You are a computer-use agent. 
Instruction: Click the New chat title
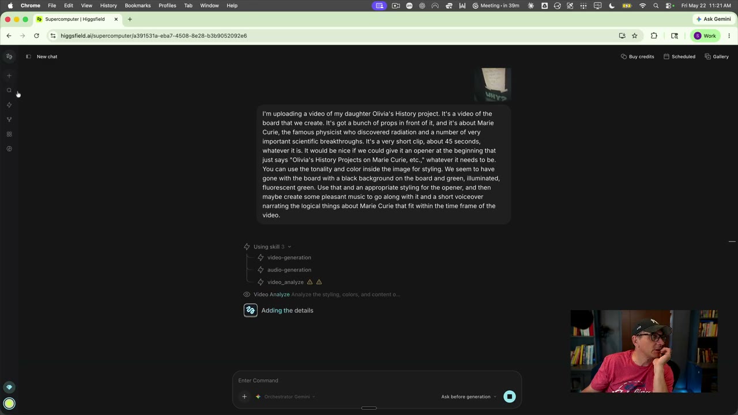pyautogui.click(x=47, y=56)
